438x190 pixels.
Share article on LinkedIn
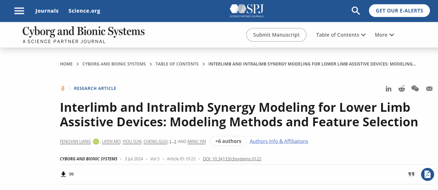click(388, 89)
